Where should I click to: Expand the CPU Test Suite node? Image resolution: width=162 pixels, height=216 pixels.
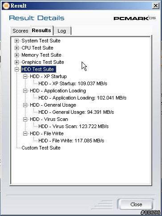coord(17,48)
